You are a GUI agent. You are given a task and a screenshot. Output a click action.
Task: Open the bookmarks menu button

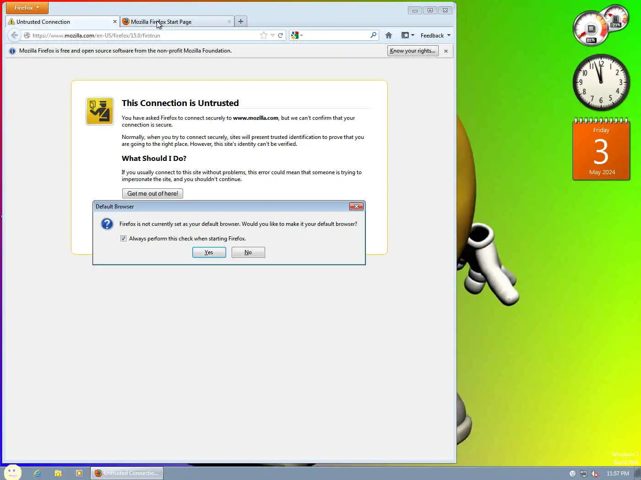coord(407,35)
